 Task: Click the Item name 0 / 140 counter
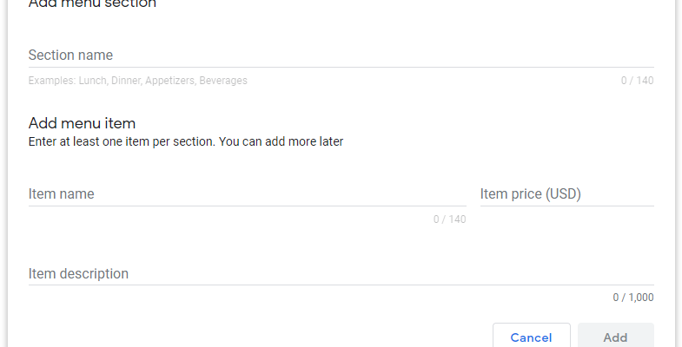point(449,219)
